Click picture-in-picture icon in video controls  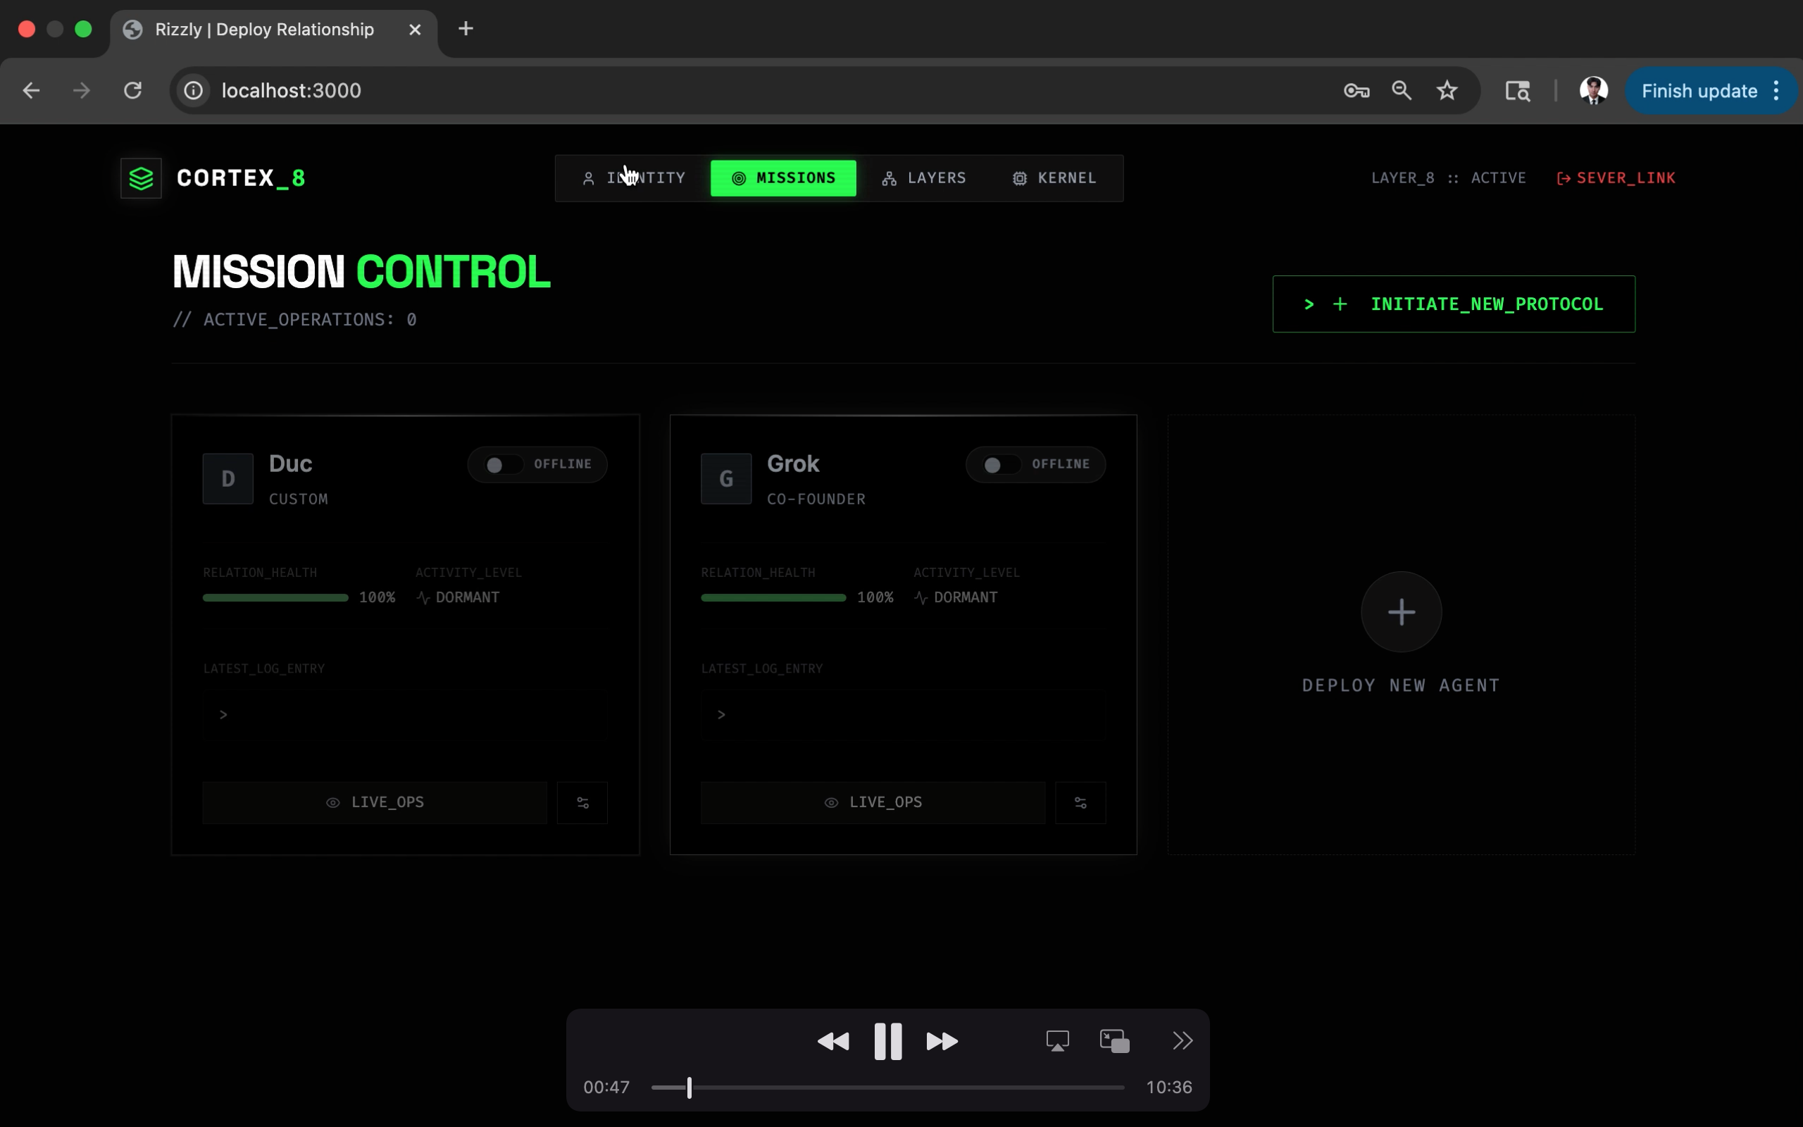click(1115, 1040)
